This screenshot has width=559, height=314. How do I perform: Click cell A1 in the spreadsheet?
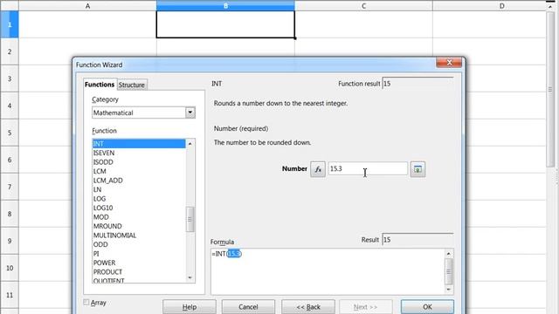[x=87, y=24]
